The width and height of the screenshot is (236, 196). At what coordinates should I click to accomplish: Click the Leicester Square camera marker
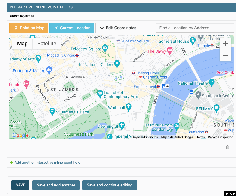[x=105, y=48]
